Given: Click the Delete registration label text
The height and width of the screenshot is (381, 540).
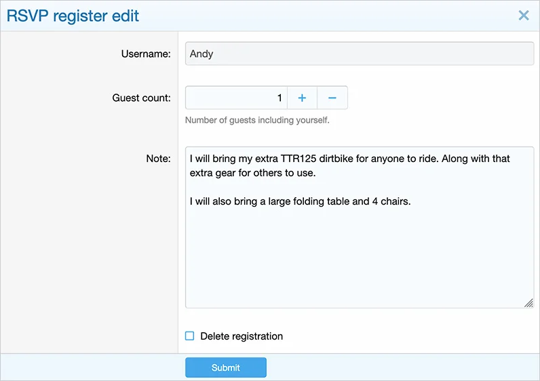Looking at the screenshot, I should point(242,336).
